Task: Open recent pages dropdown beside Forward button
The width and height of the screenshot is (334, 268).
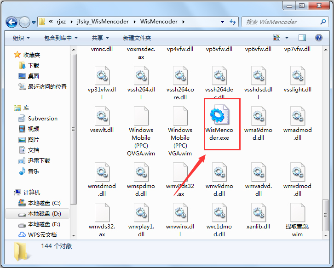Action: point(34,22)
